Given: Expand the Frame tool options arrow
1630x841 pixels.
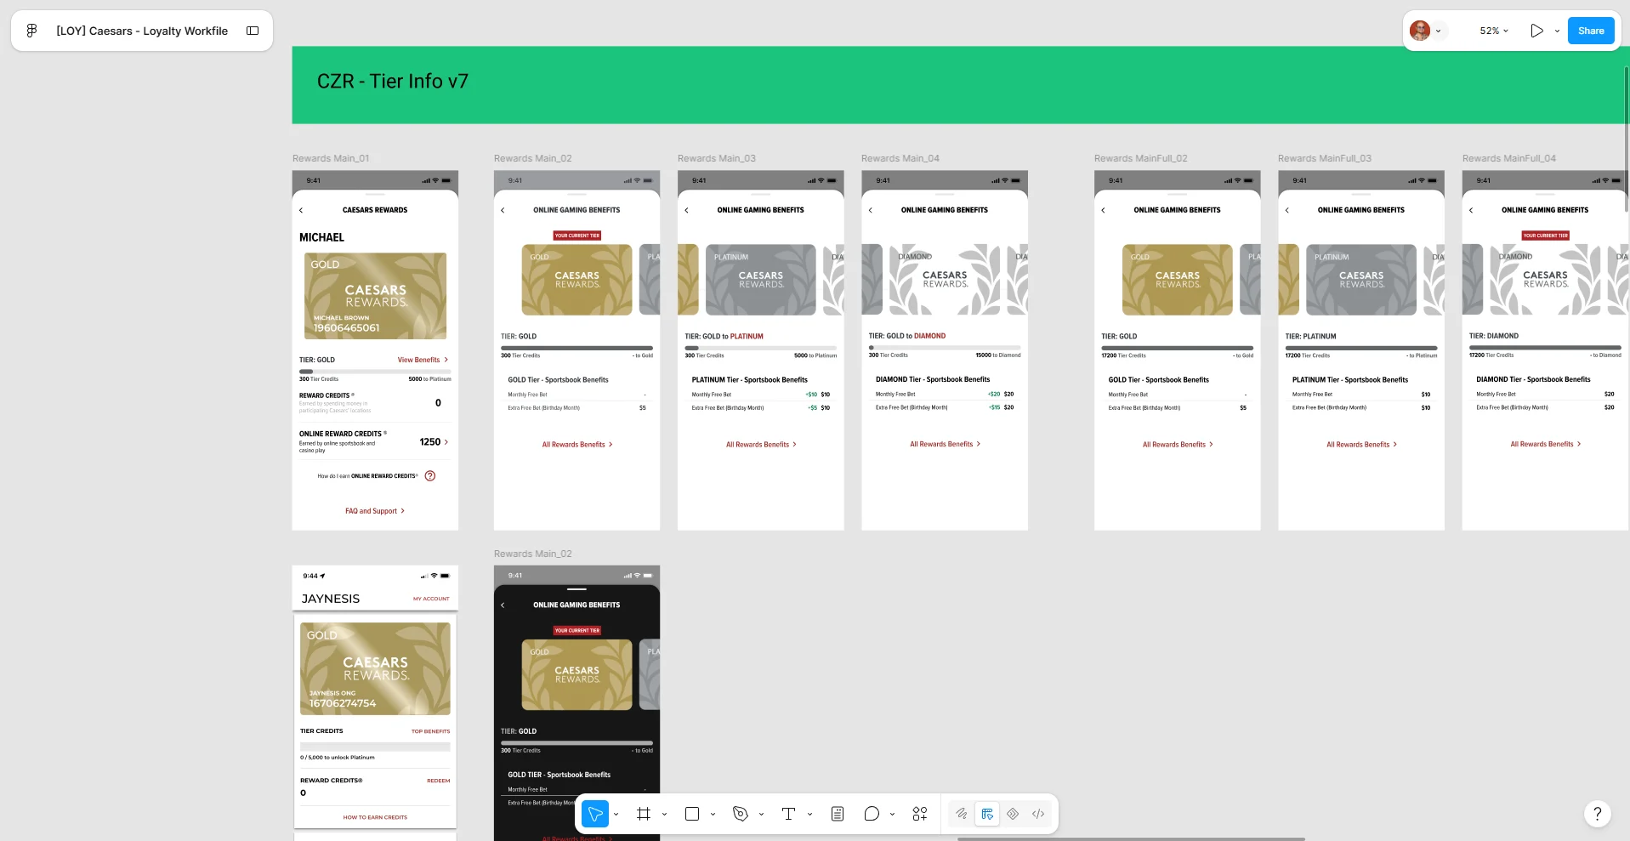Looking at the screenshot, I should [x=665, y=814].
